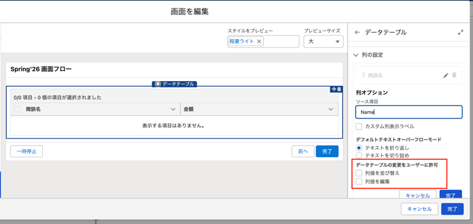This screenshot has height=224, width=473.
Task: Remove the 稲妻ライト style pill
Action: [x=259, y=42]
